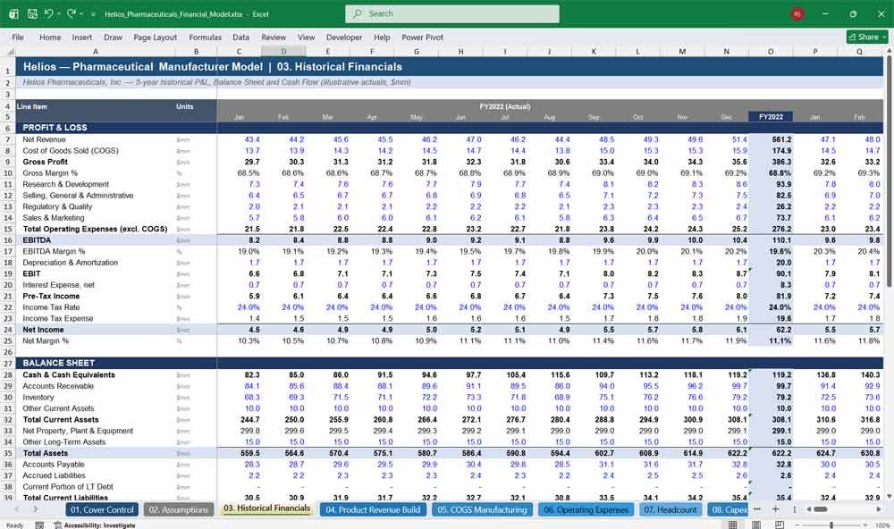Switch to the Draw ribbon tab
The image size is (894, 529).
tap(113, 37)
